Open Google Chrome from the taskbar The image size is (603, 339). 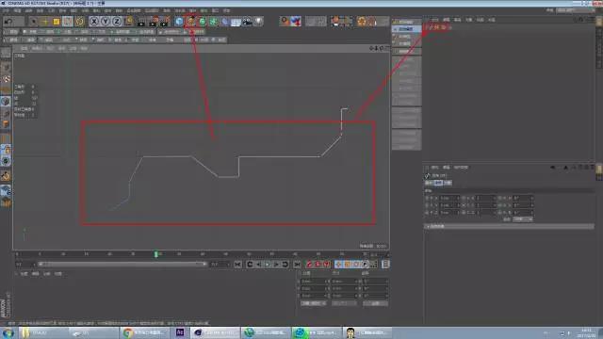(144, 332)
